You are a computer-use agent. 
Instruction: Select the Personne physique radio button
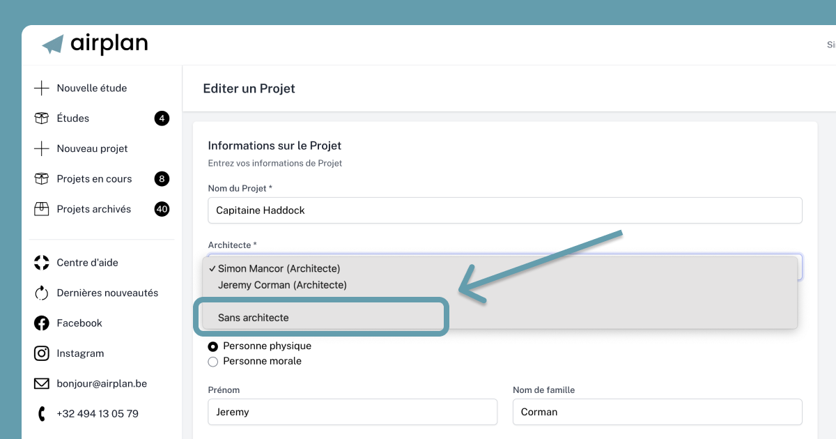[213, 346]
